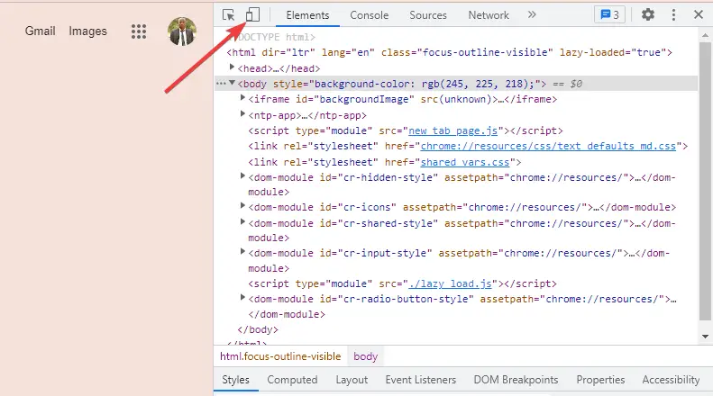Expand the backgroundImage iframe node
Viewport: 713px width, 396px height.
click(x=242, y=98)
